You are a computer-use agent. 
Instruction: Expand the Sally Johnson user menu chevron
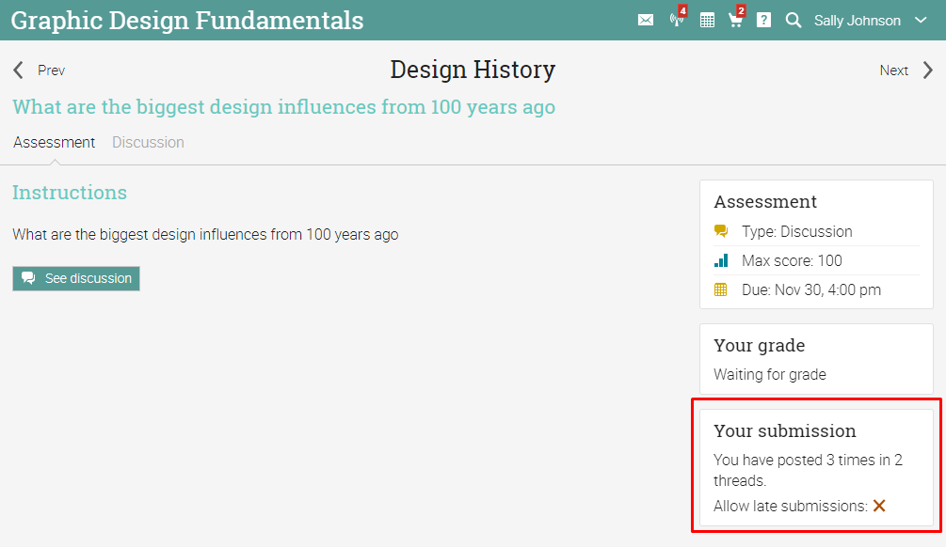click(921, 20)
